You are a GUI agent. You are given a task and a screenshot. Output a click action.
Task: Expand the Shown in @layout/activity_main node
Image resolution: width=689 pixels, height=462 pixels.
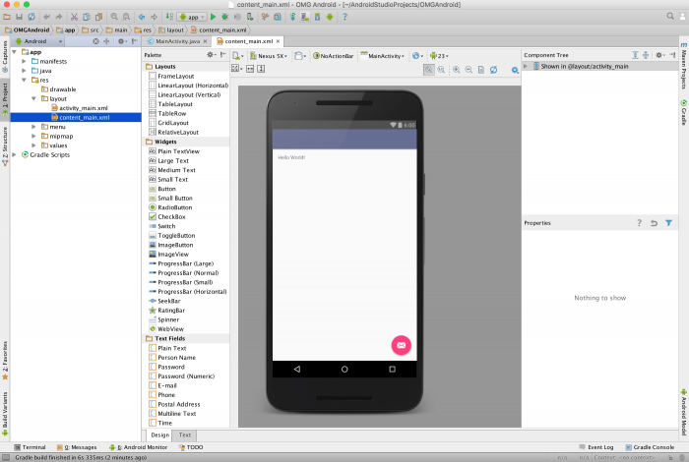pyautogui.click(x=526, y=66)
